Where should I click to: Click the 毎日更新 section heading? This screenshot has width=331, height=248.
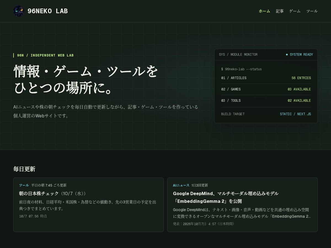pyautogui.click(x=24, y=169)
